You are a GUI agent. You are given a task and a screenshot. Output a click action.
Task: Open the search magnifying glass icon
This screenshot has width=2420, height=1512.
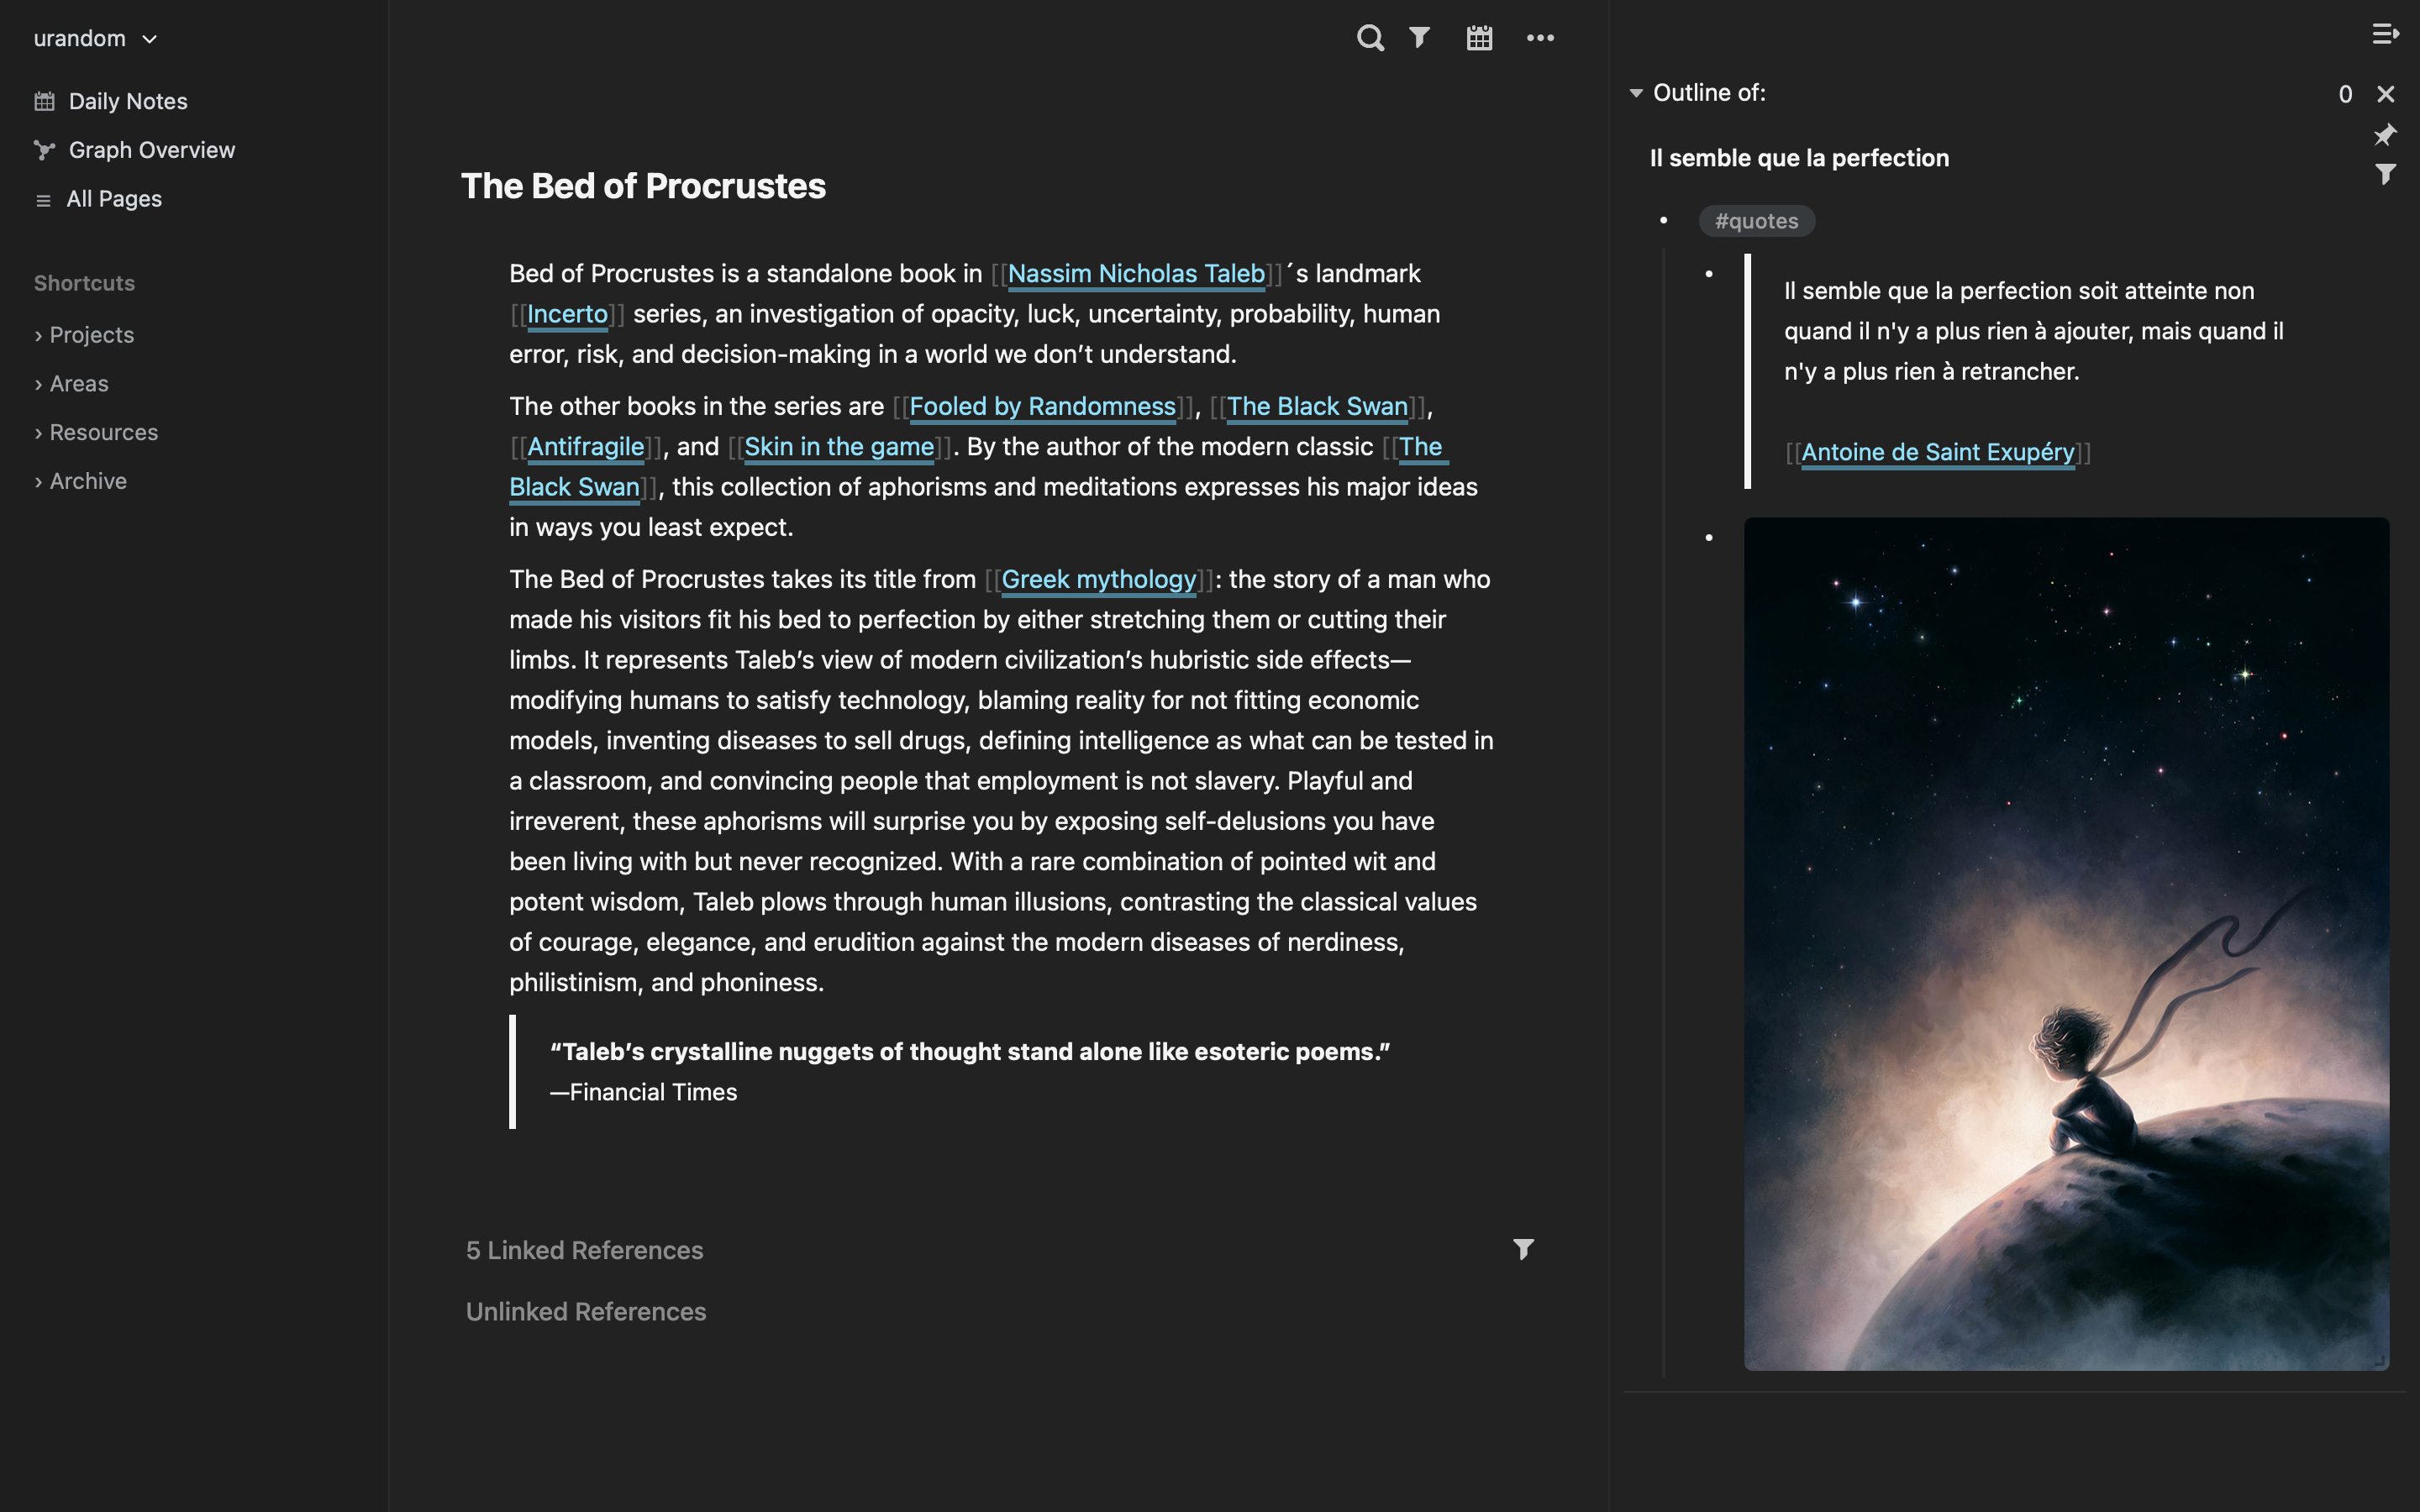pyautogui.click(x=1370, y=38)
